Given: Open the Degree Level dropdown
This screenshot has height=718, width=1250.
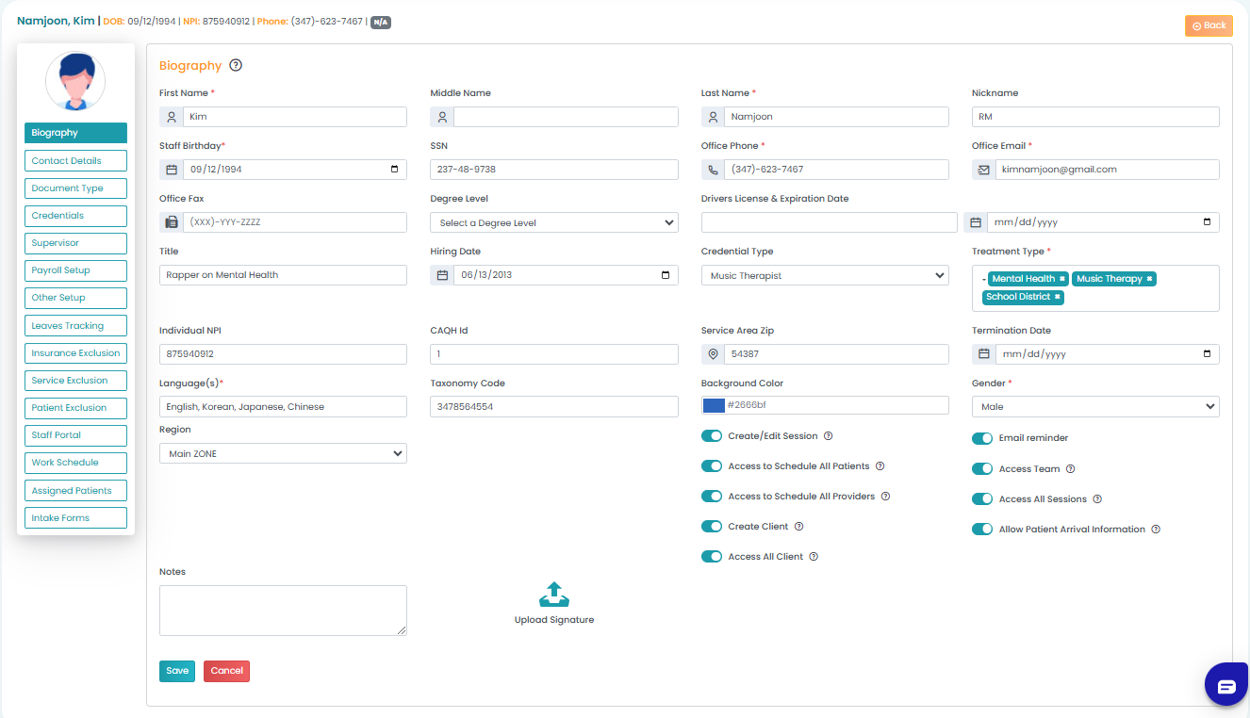Looking at the screenshot, I should point(554,223).
